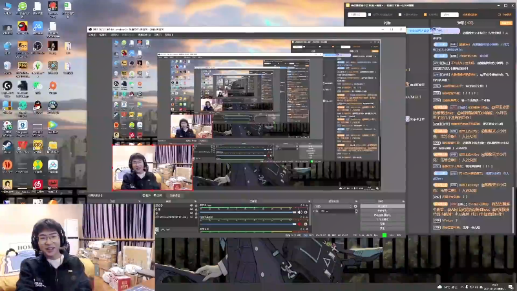Click the Settings button in OBS controls
The width and height of the screenshot is (517, 291).
click(383, 224)
